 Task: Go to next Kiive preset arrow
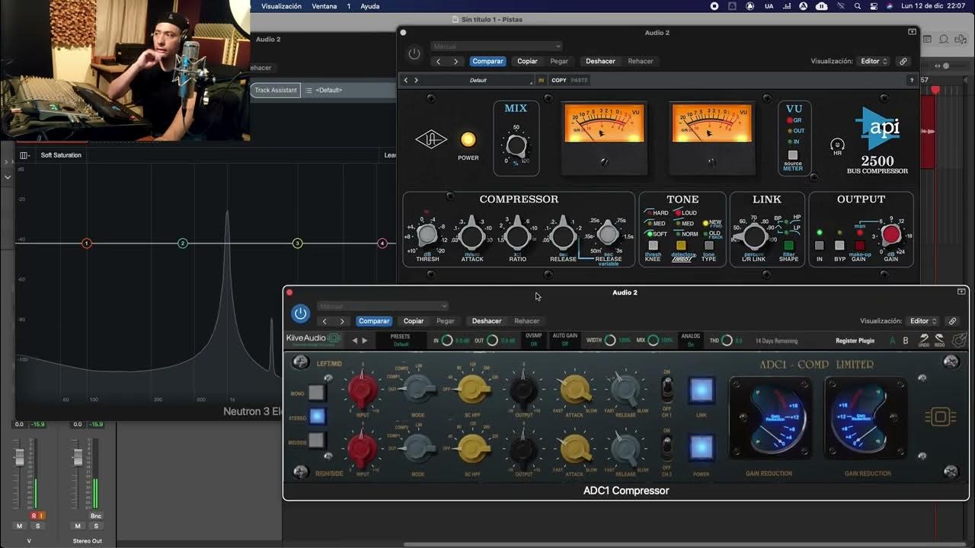365,341
